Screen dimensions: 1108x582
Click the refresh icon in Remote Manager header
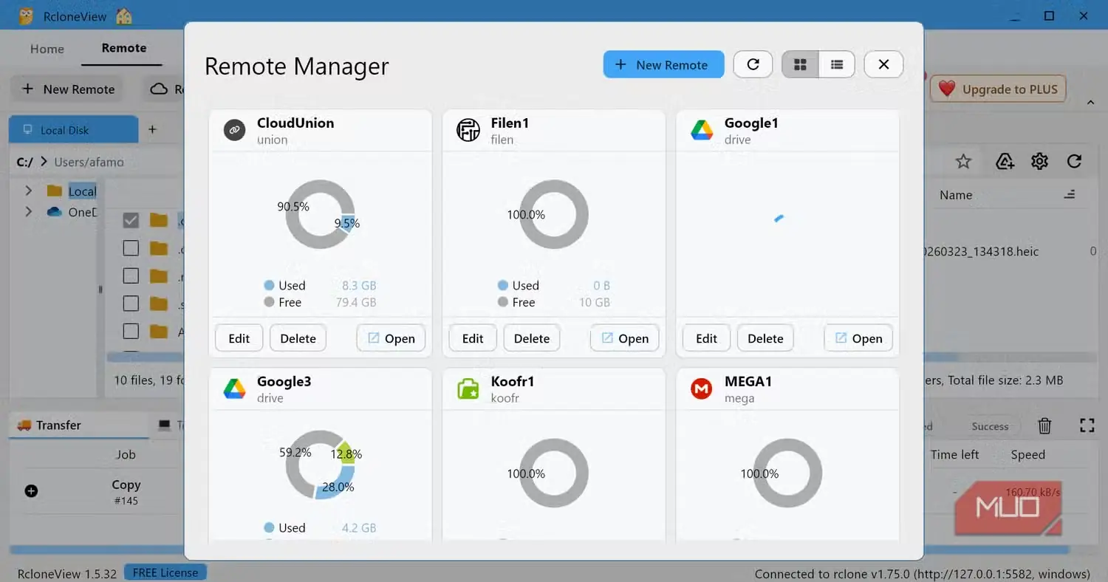pyautogui.click(x=753, y=64)
